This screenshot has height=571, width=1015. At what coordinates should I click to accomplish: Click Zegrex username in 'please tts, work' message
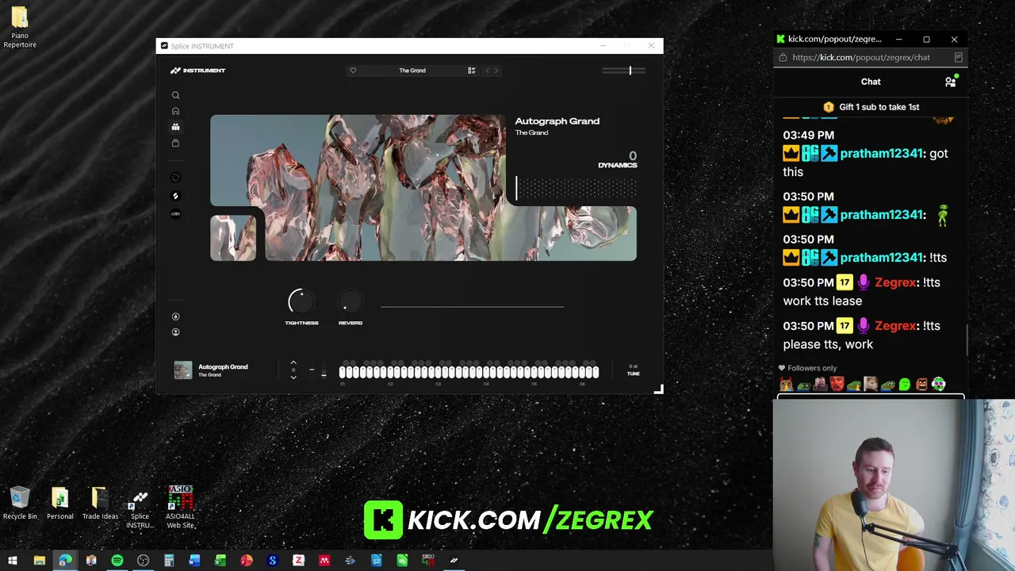[x=895, y=326]
